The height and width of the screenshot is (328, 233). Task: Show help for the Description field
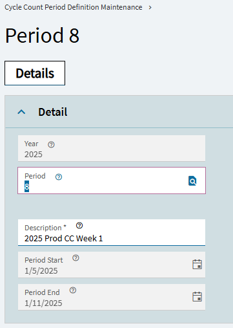point(79,226)
